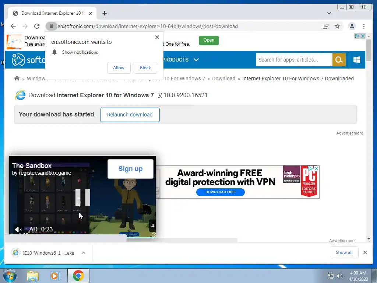Image resolution: width=377 pixels, height=283 pixels.
Task: Launch Windows Media Player from taskbar
Action: tap(55, 276)
